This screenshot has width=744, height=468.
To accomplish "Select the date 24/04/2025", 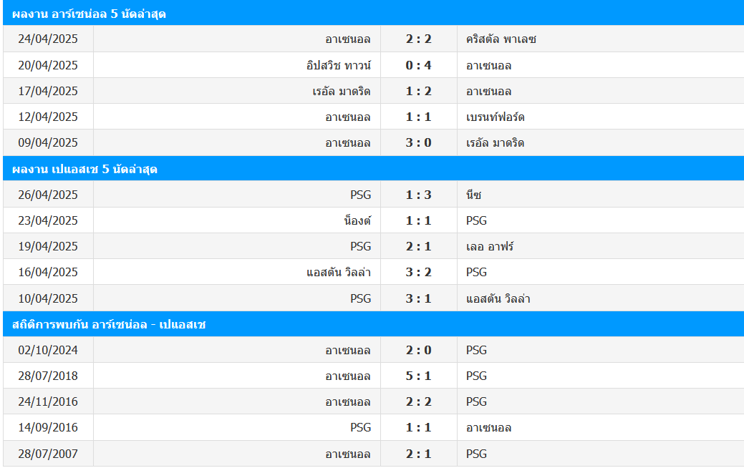I will pos(48,39).
